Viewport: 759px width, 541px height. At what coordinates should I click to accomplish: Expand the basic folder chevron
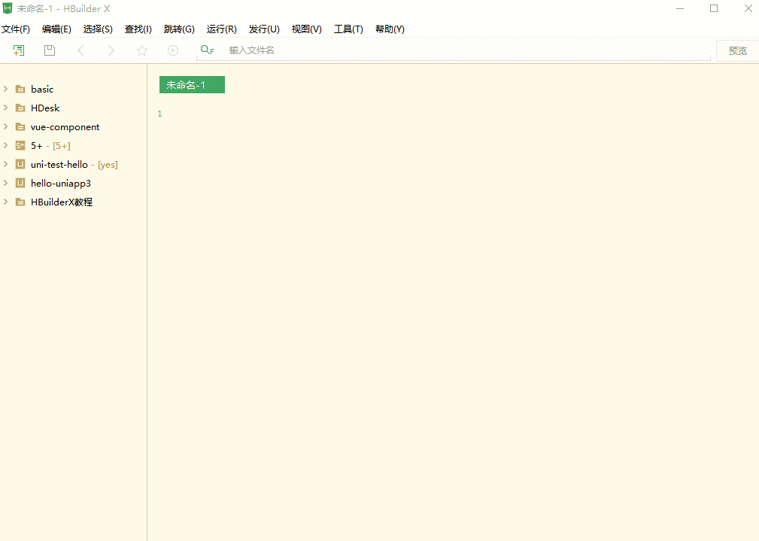(x=6, y=89)
